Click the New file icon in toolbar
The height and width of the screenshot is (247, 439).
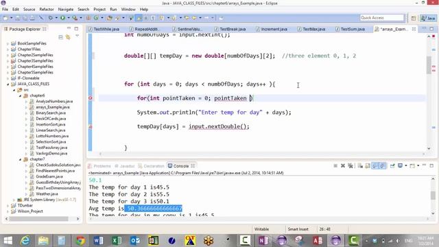click(5, 18)
